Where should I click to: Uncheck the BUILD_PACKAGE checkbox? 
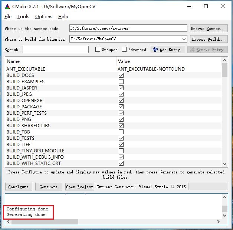click(x=121, y=106)
